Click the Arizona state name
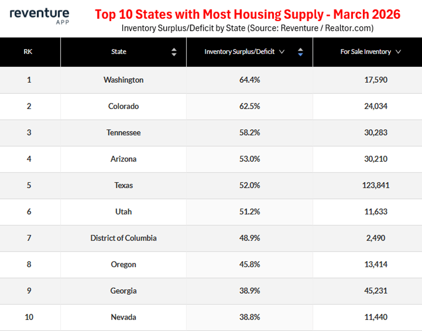 coord(123,159)
